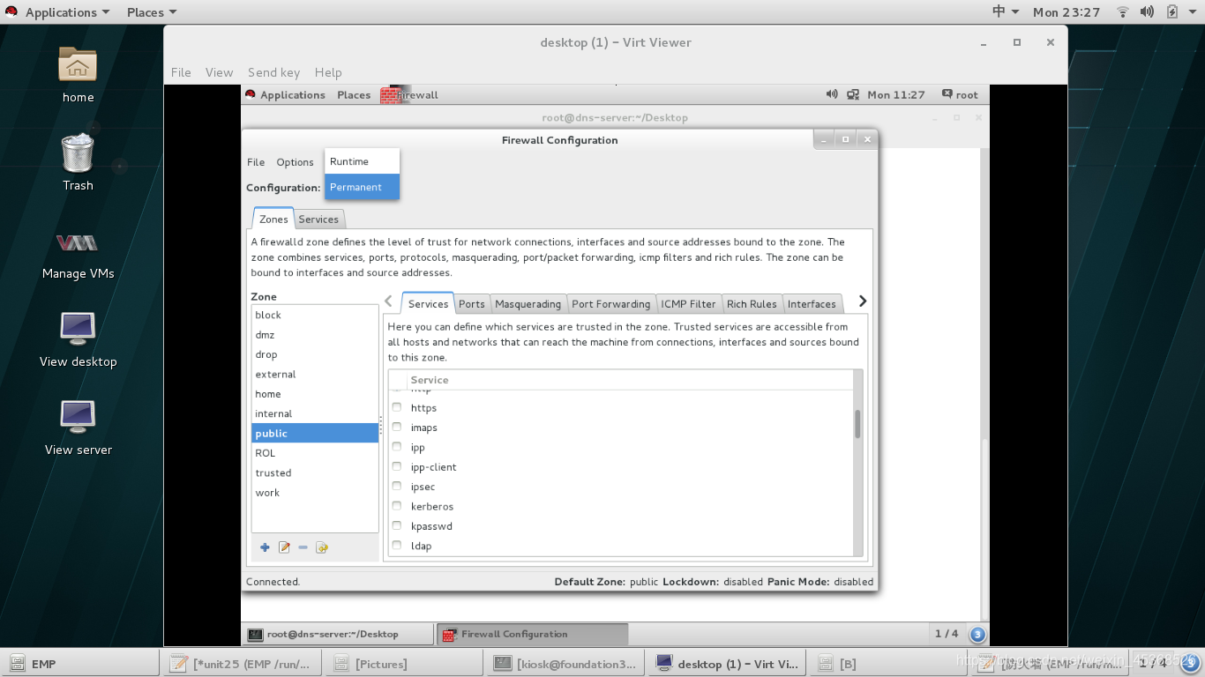Enable the kpasswd service checkbox
Image resolution: width=1205 pixels, height=677 pixels.
point(397,526)
